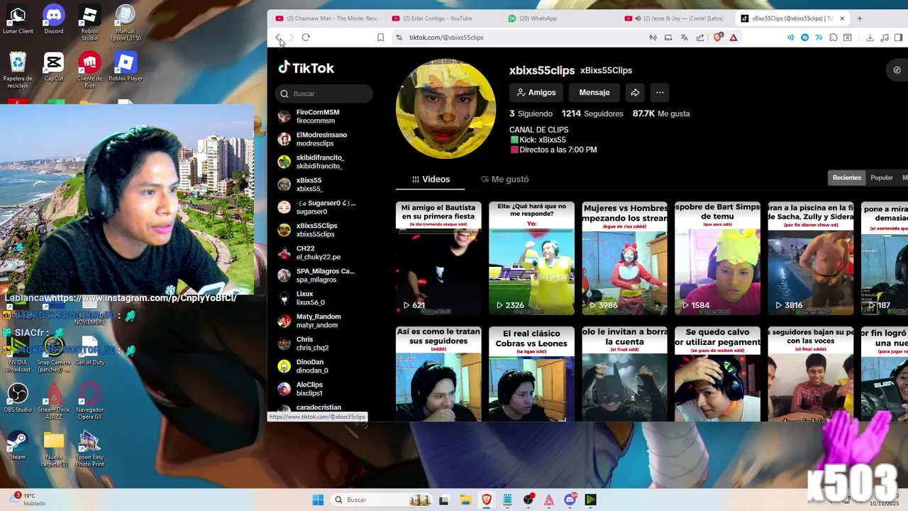Viewport: 908px width, 511px height.
Task: Click the 1214 Seguidores count
Action: tap(592, 114)
